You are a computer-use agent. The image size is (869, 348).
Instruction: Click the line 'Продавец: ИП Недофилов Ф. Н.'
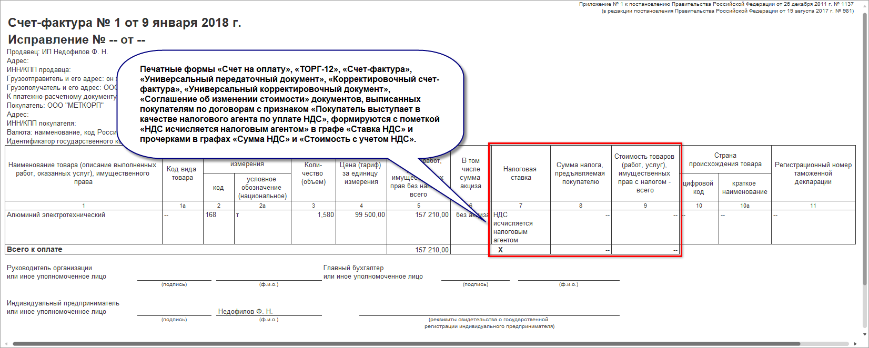[x=57, y=52]
